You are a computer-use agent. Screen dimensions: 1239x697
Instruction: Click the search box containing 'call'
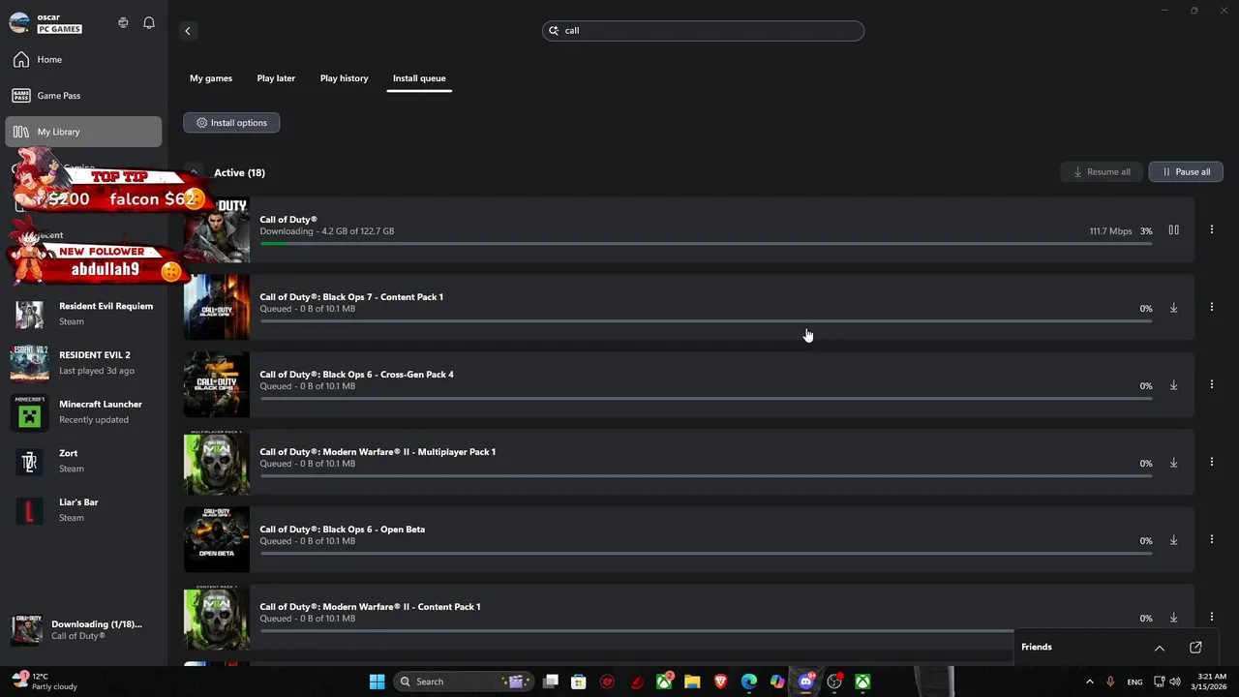pos(703,31)
